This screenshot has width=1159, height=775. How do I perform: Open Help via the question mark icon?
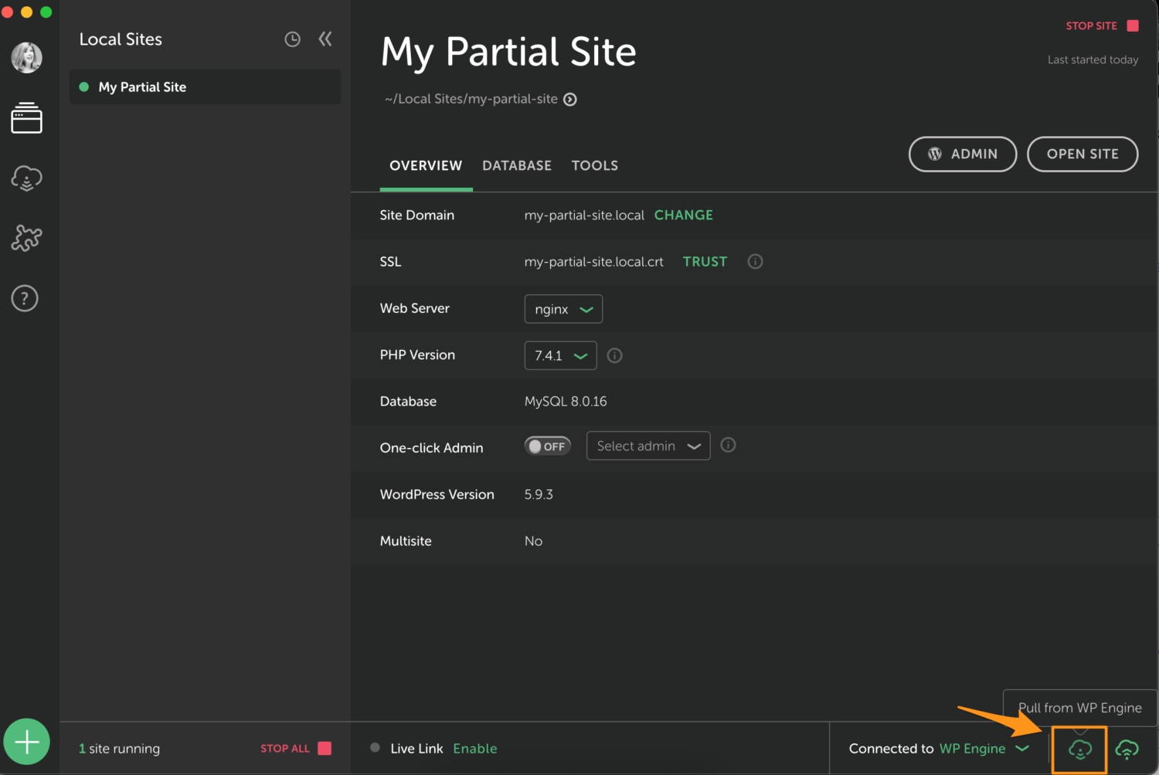click(x=25, y=298)
